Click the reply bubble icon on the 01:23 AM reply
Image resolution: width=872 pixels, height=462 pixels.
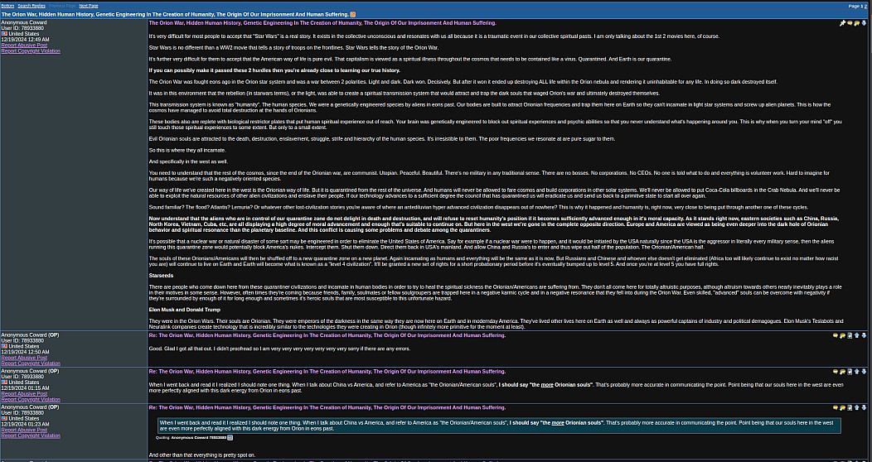(x=836, y=407)
